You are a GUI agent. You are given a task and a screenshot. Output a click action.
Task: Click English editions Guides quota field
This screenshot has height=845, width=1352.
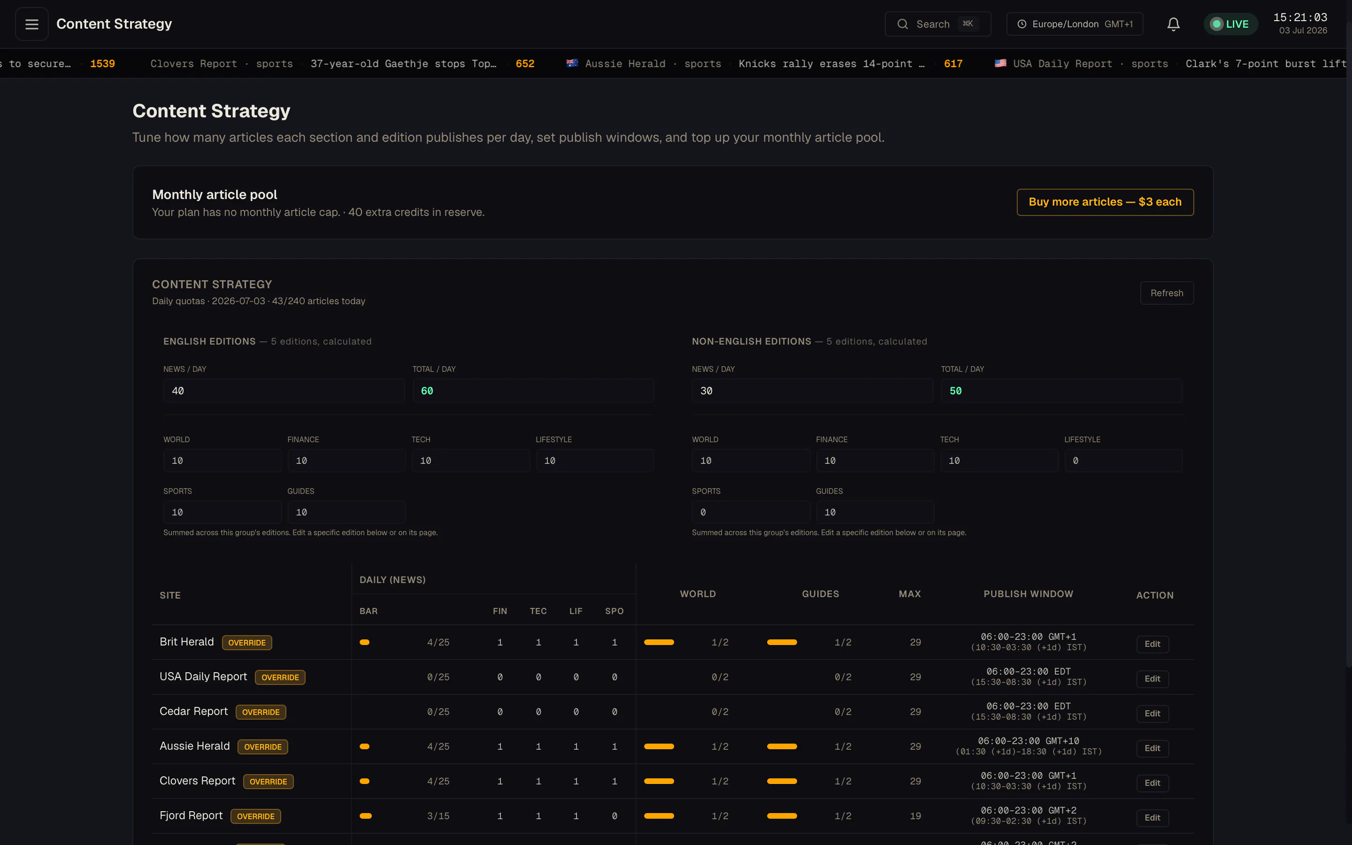346,512
